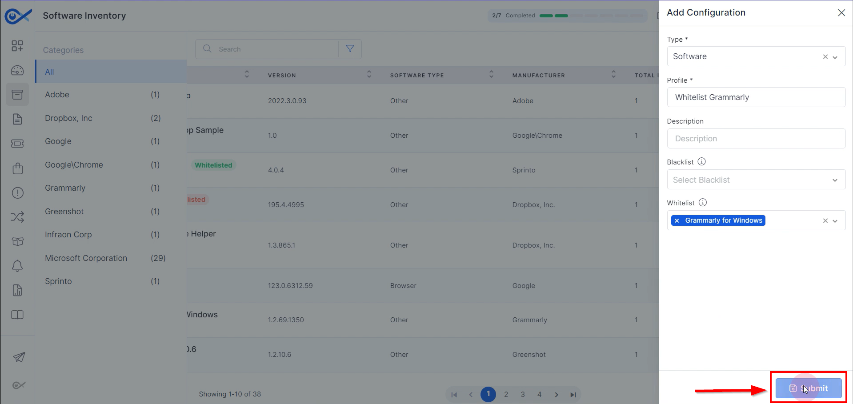The width and height of the screenshot is (853, 404).
Task: Open the bell notifications icon in sidebar
Action: [x=17, y=266]
